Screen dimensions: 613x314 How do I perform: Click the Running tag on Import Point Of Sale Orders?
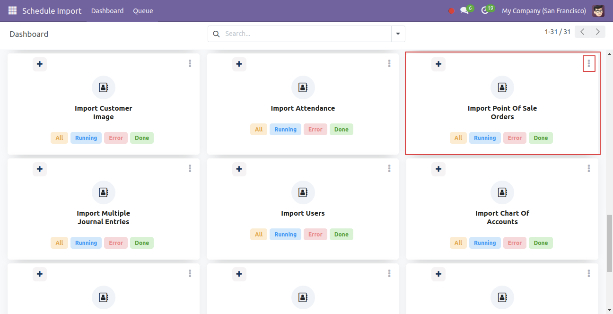click(485, 138)
